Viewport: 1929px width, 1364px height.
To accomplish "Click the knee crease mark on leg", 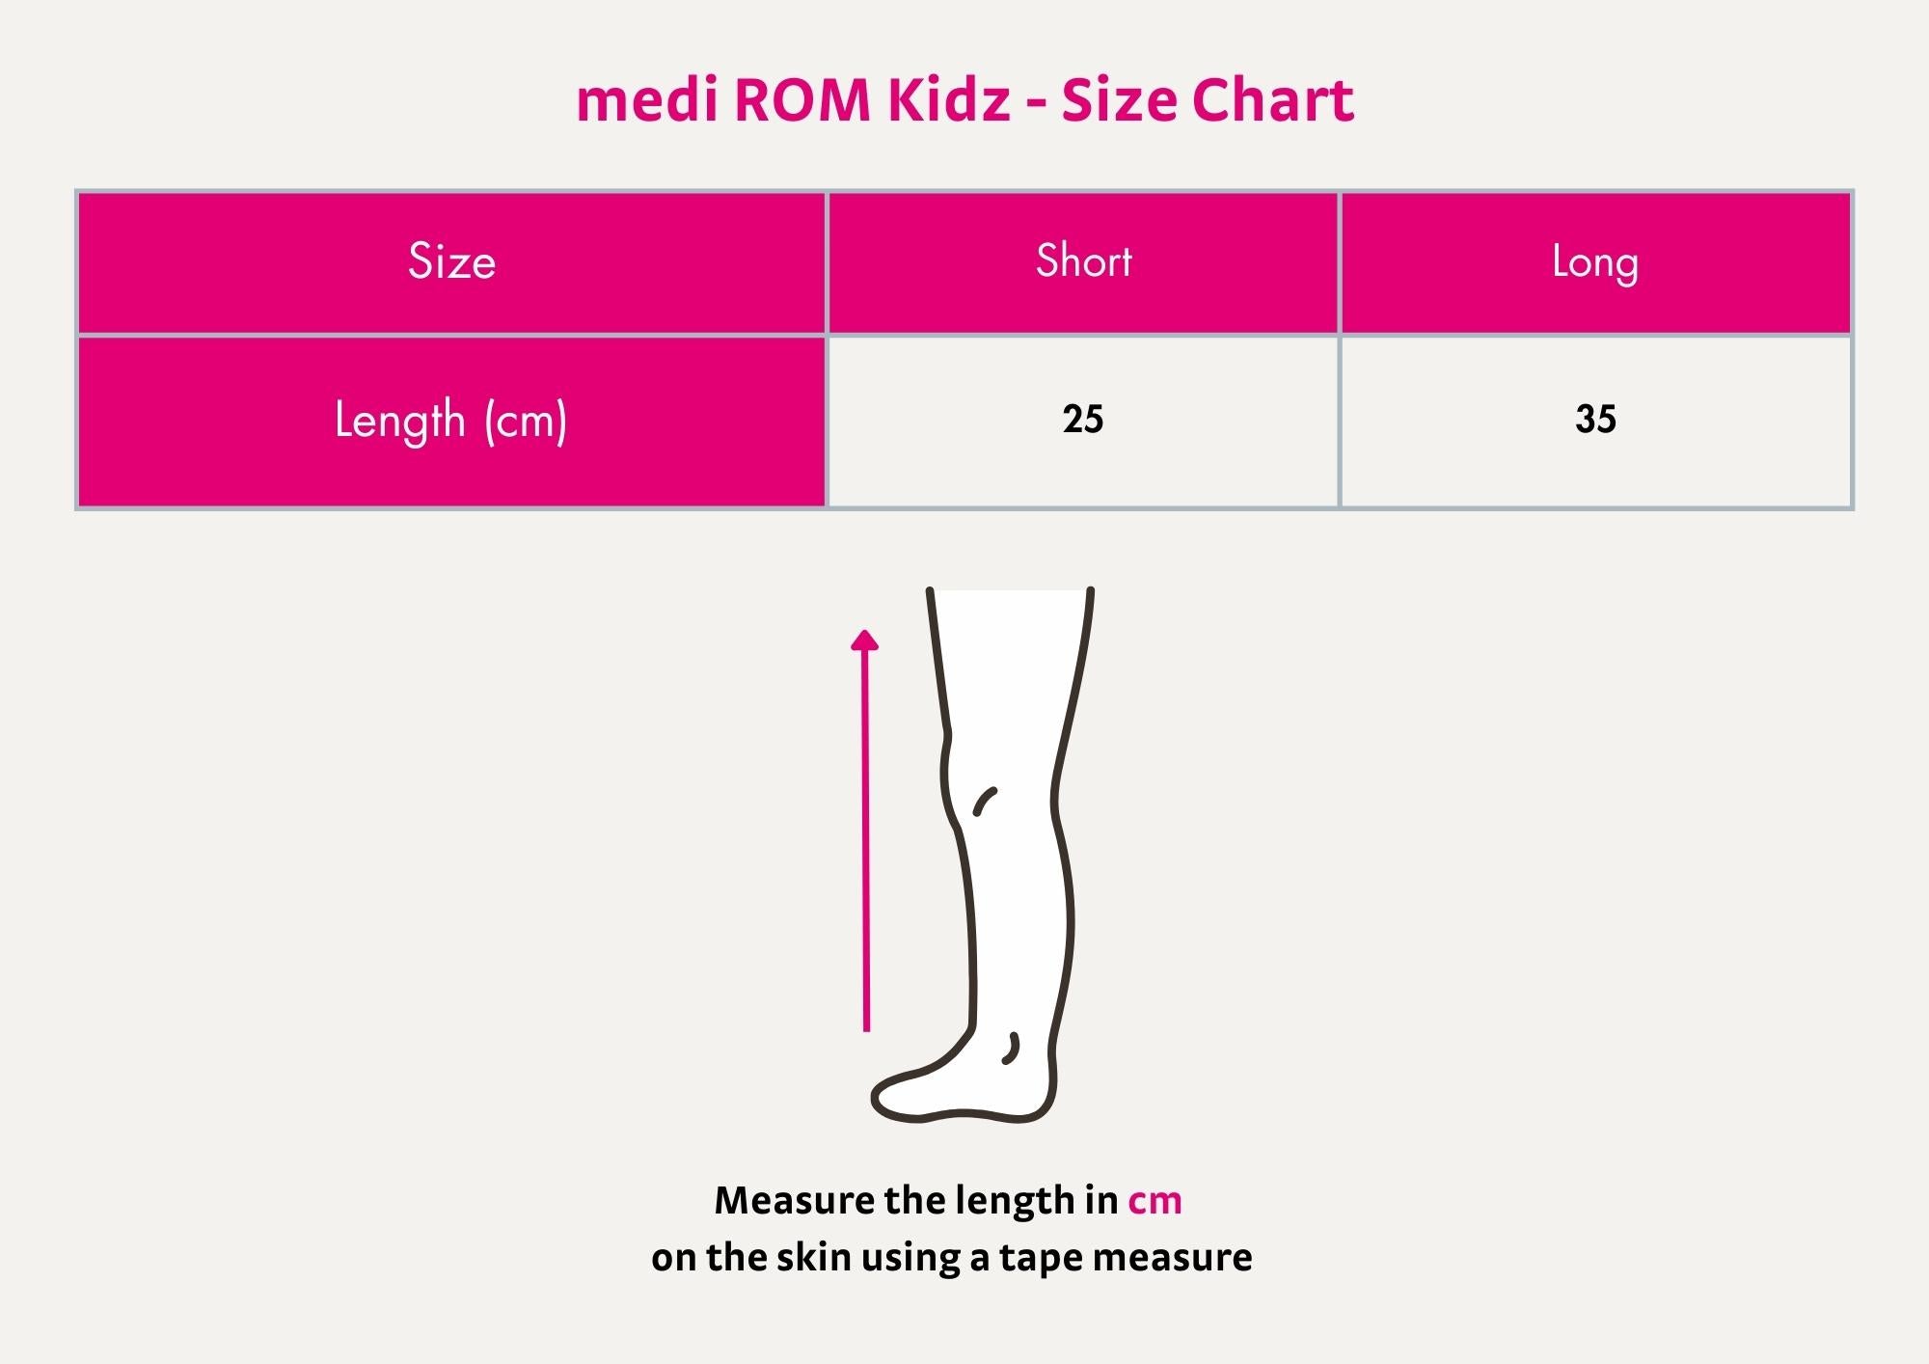I will (x=984, y=801).
